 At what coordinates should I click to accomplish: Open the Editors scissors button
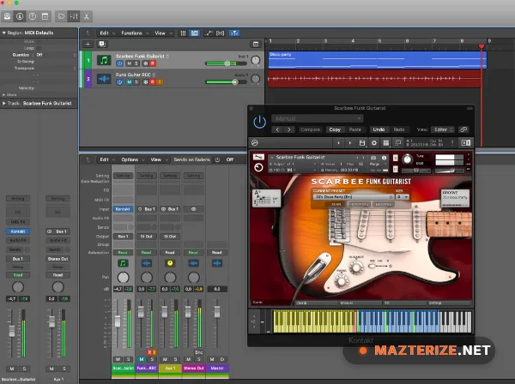pyautogui.click(x=87, y=16)
